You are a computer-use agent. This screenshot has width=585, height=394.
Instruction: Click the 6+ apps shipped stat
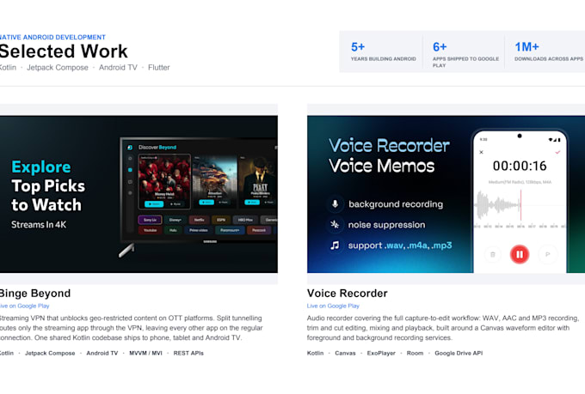coord(465,54)
